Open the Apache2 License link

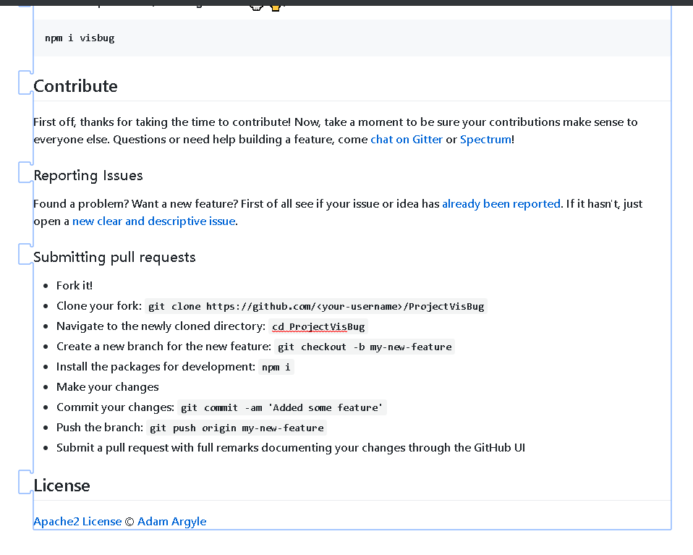[77, 522]
